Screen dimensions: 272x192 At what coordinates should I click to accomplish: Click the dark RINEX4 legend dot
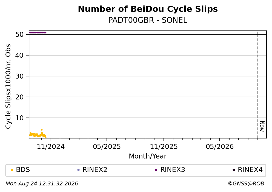click(x=234, y=170)
